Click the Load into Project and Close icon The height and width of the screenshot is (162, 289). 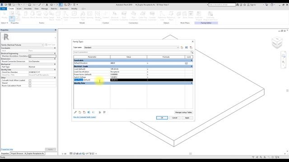point(210,16)
